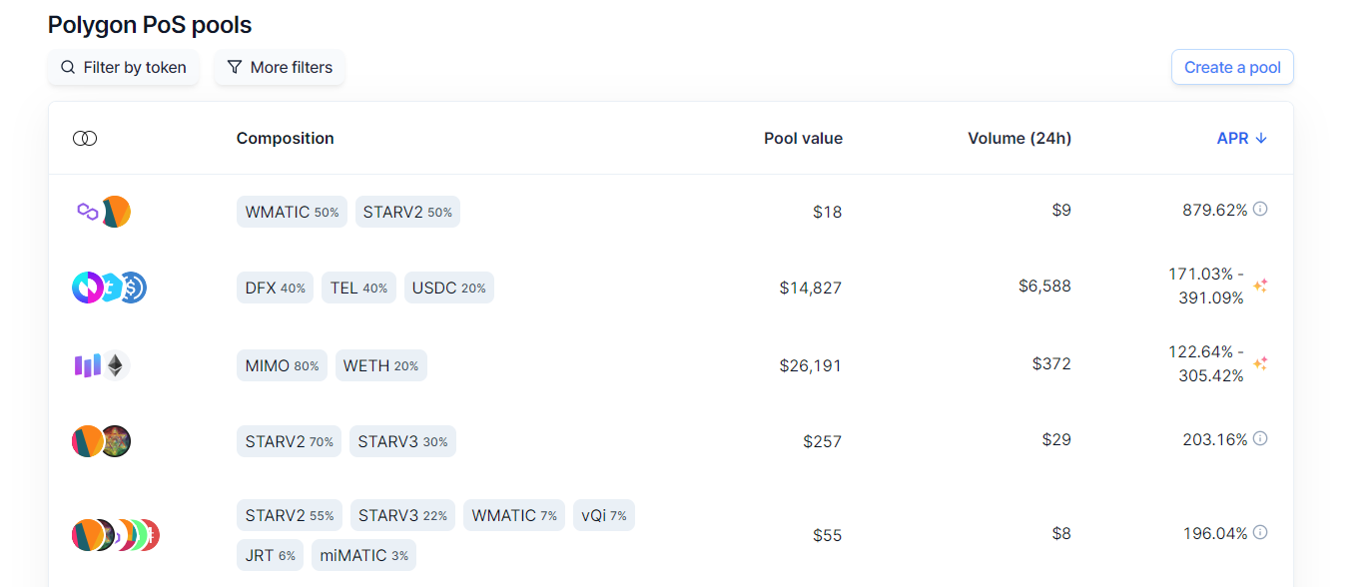Screen dimensions: 1347x587
Task: Select the TEL 40% token chip
Action: click(x=358, y=288)
